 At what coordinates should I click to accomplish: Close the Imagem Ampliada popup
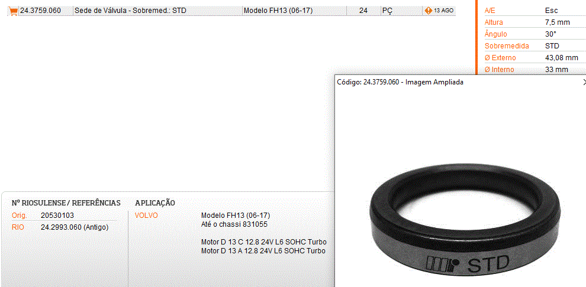tap(584, 82)
